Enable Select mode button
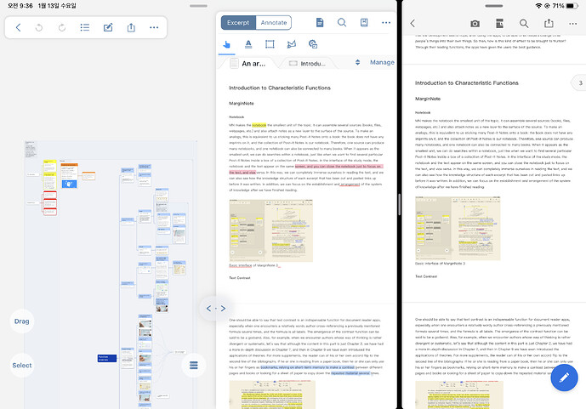The image size is (586, 409). pos(21,366)
